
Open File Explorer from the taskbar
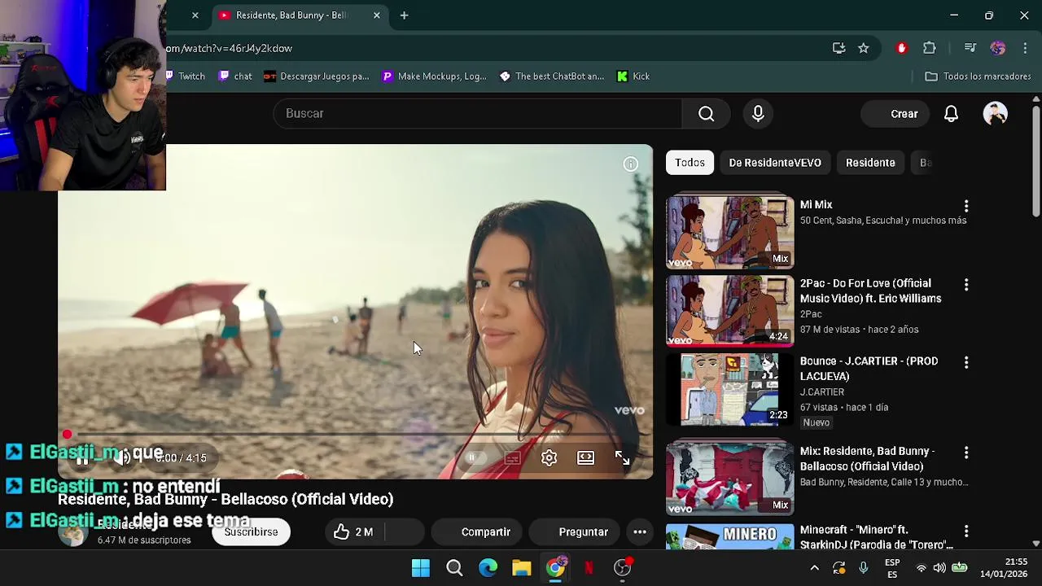[521, 568]
